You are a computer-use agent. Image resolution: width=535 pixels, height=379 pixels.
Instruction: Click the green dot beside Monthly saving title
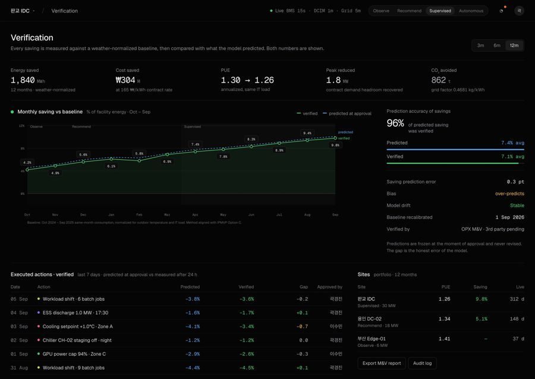(x=12, y=112)
